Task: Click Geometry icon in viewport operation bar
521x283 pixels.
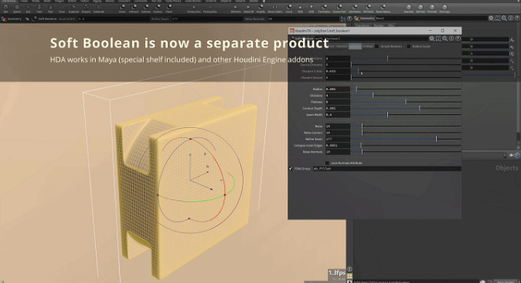Action: click(x=4, y=19)
